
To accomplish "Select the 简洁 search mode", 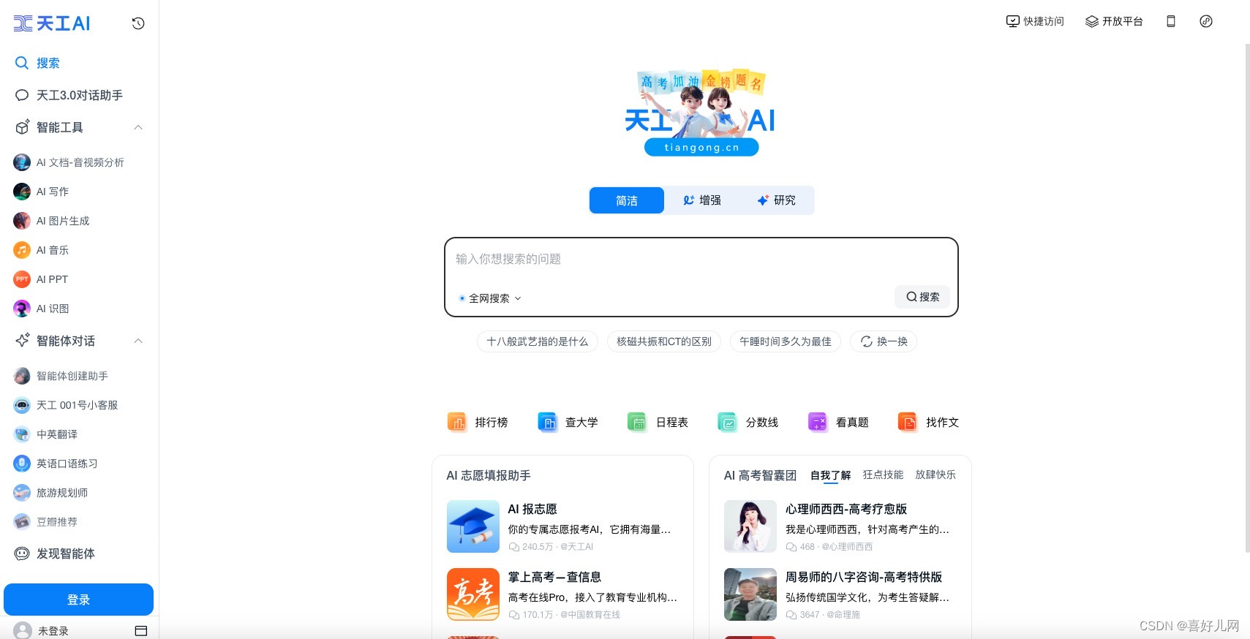I will tap(627, 200).
